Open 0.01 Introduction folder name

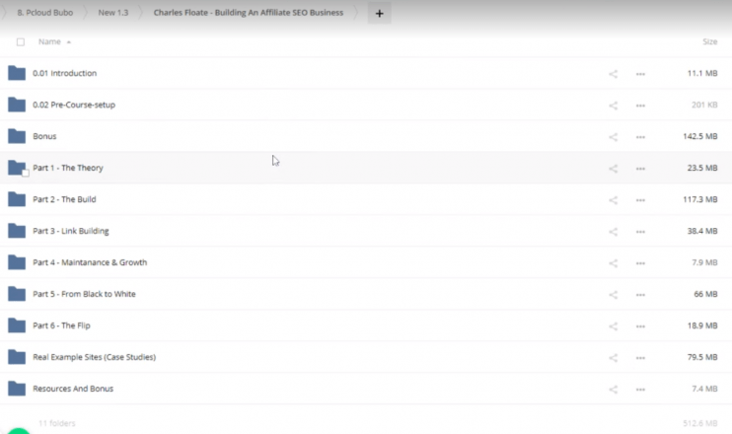64,73
